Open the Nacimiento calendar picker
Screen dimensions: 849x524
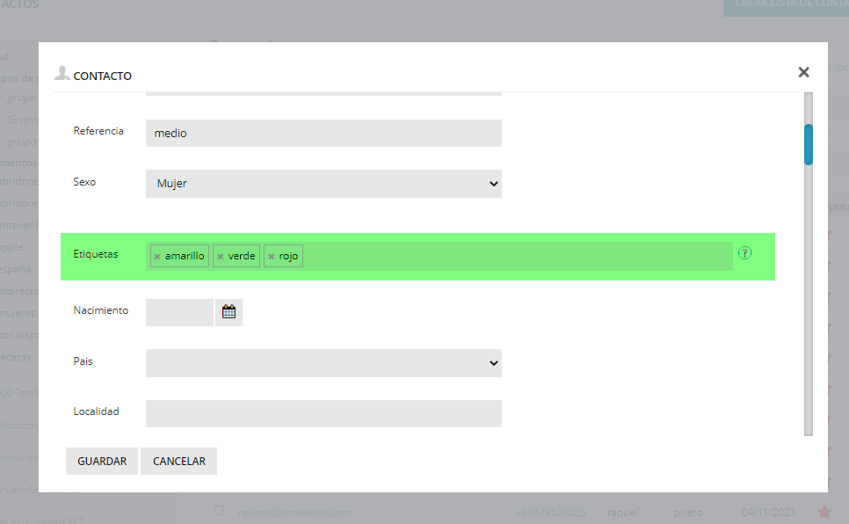pyautogui.click(x=229, y=312)
